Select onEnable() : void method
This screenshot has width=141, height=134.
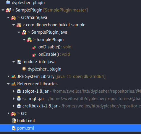coord(54,54)
